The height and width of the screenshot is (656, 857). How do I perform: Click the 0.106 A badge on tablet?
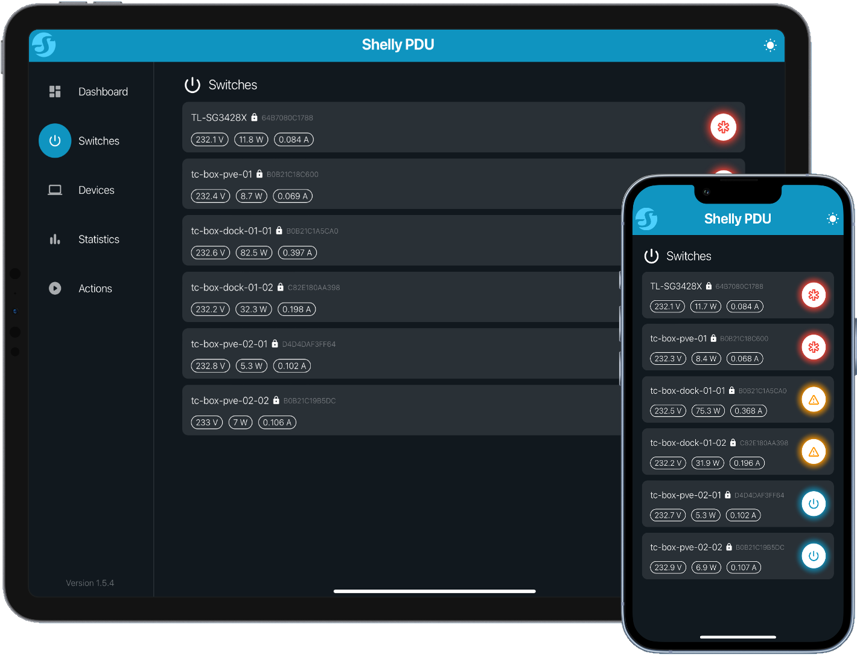pos(277,422)
